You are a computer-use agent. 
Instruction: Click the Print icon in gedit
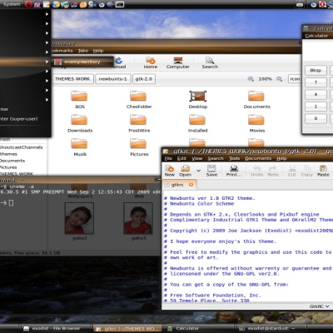pyautogui.click(x=234, y=171)
